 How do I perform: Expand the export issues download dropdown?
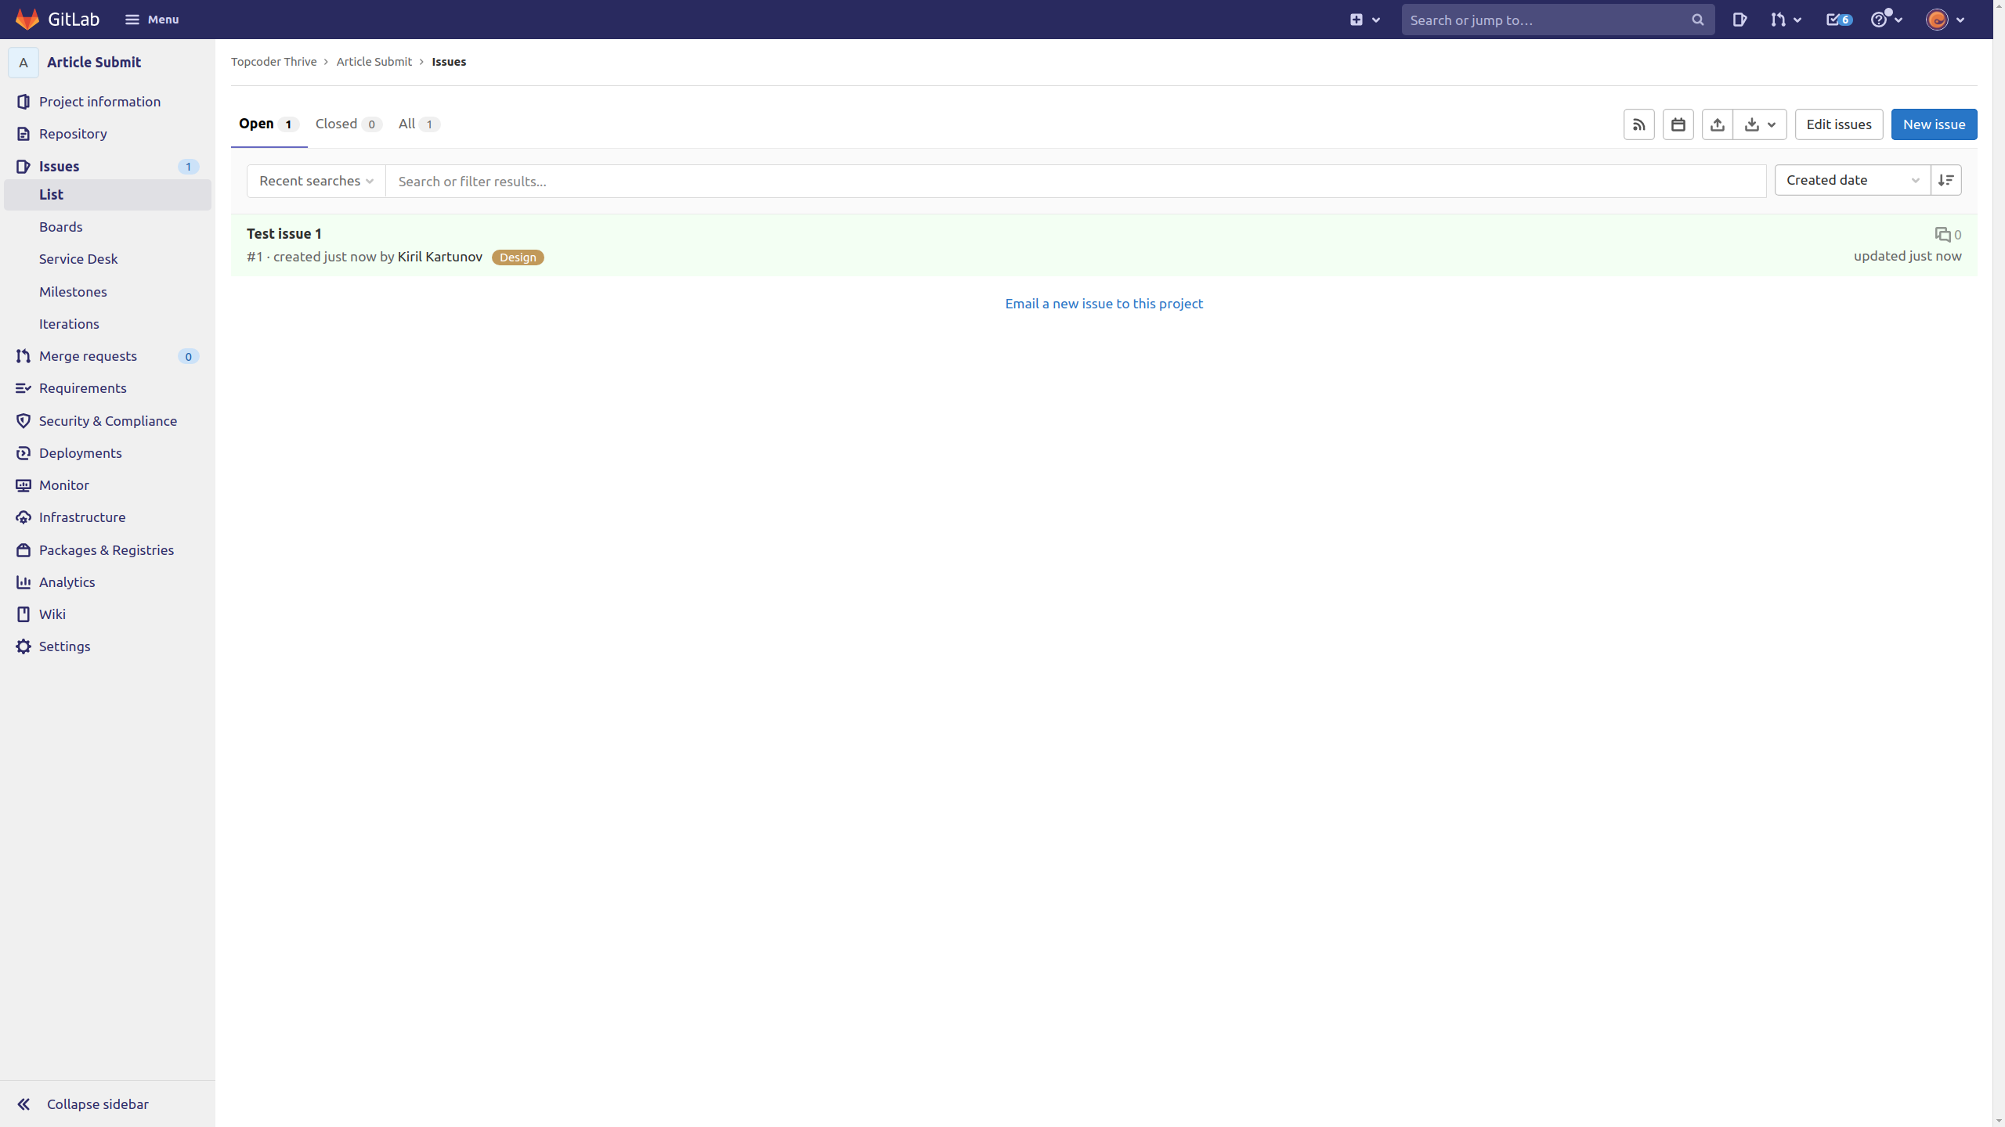[1760, 124]
